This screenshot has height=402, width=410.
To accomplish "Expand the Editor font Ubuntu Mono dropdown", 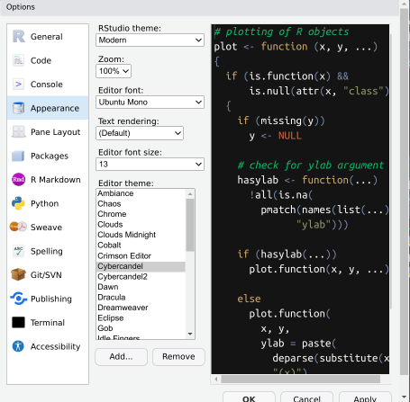I will click(x=150, y=103).
